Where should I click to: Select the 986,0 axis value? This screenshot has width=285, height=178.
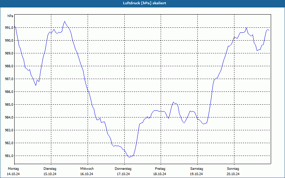point(9,92)
